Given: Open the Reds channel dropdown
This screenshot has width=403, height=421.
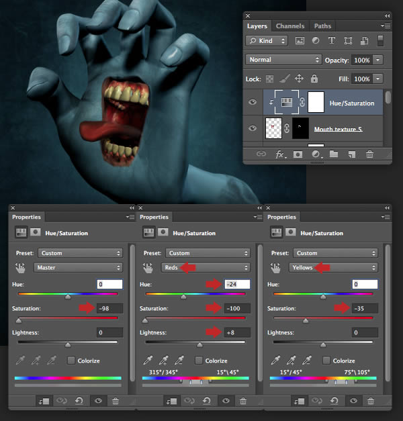Looking at the screenshot, I should click(x=206, y=267).
